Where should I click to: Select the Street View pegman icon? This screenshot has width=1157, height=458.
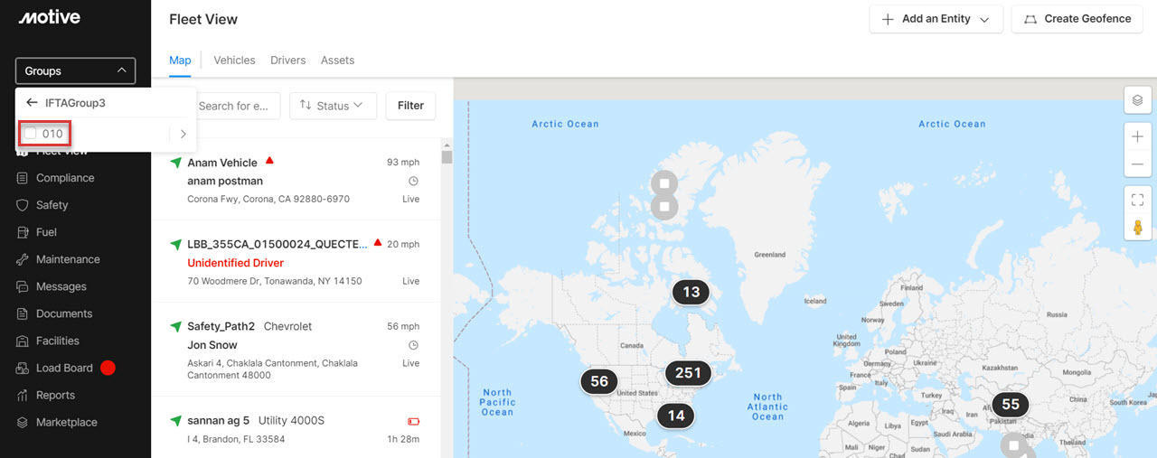[1137, 227]
